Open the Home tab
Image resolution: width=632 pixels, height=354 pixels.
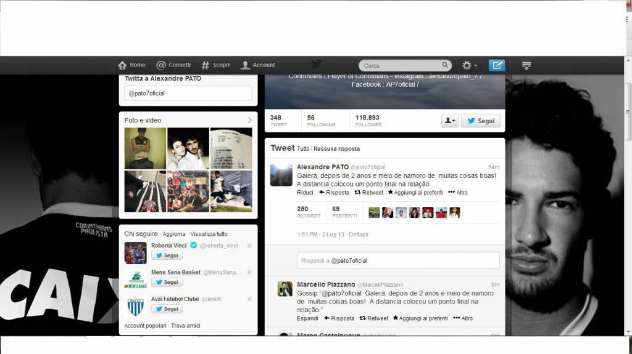point(131,65)
